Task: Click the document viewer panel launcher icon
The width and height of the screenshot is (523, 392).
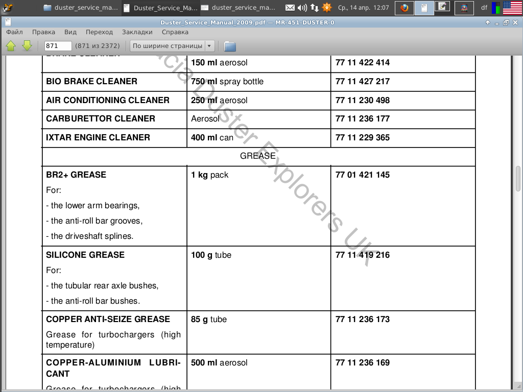Action: click(x=424, y=8)
